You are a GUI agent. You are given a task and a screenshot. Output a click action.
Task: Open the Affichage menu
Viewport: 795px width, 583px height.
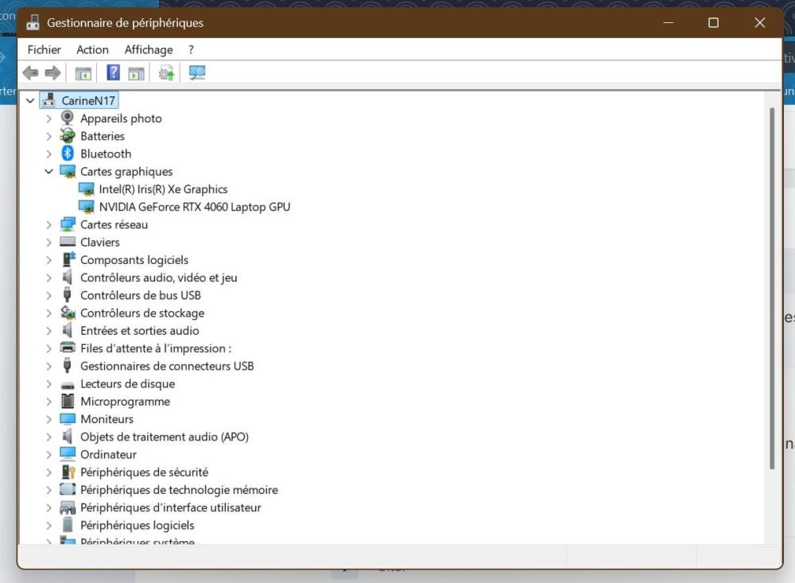click(149, 49)
